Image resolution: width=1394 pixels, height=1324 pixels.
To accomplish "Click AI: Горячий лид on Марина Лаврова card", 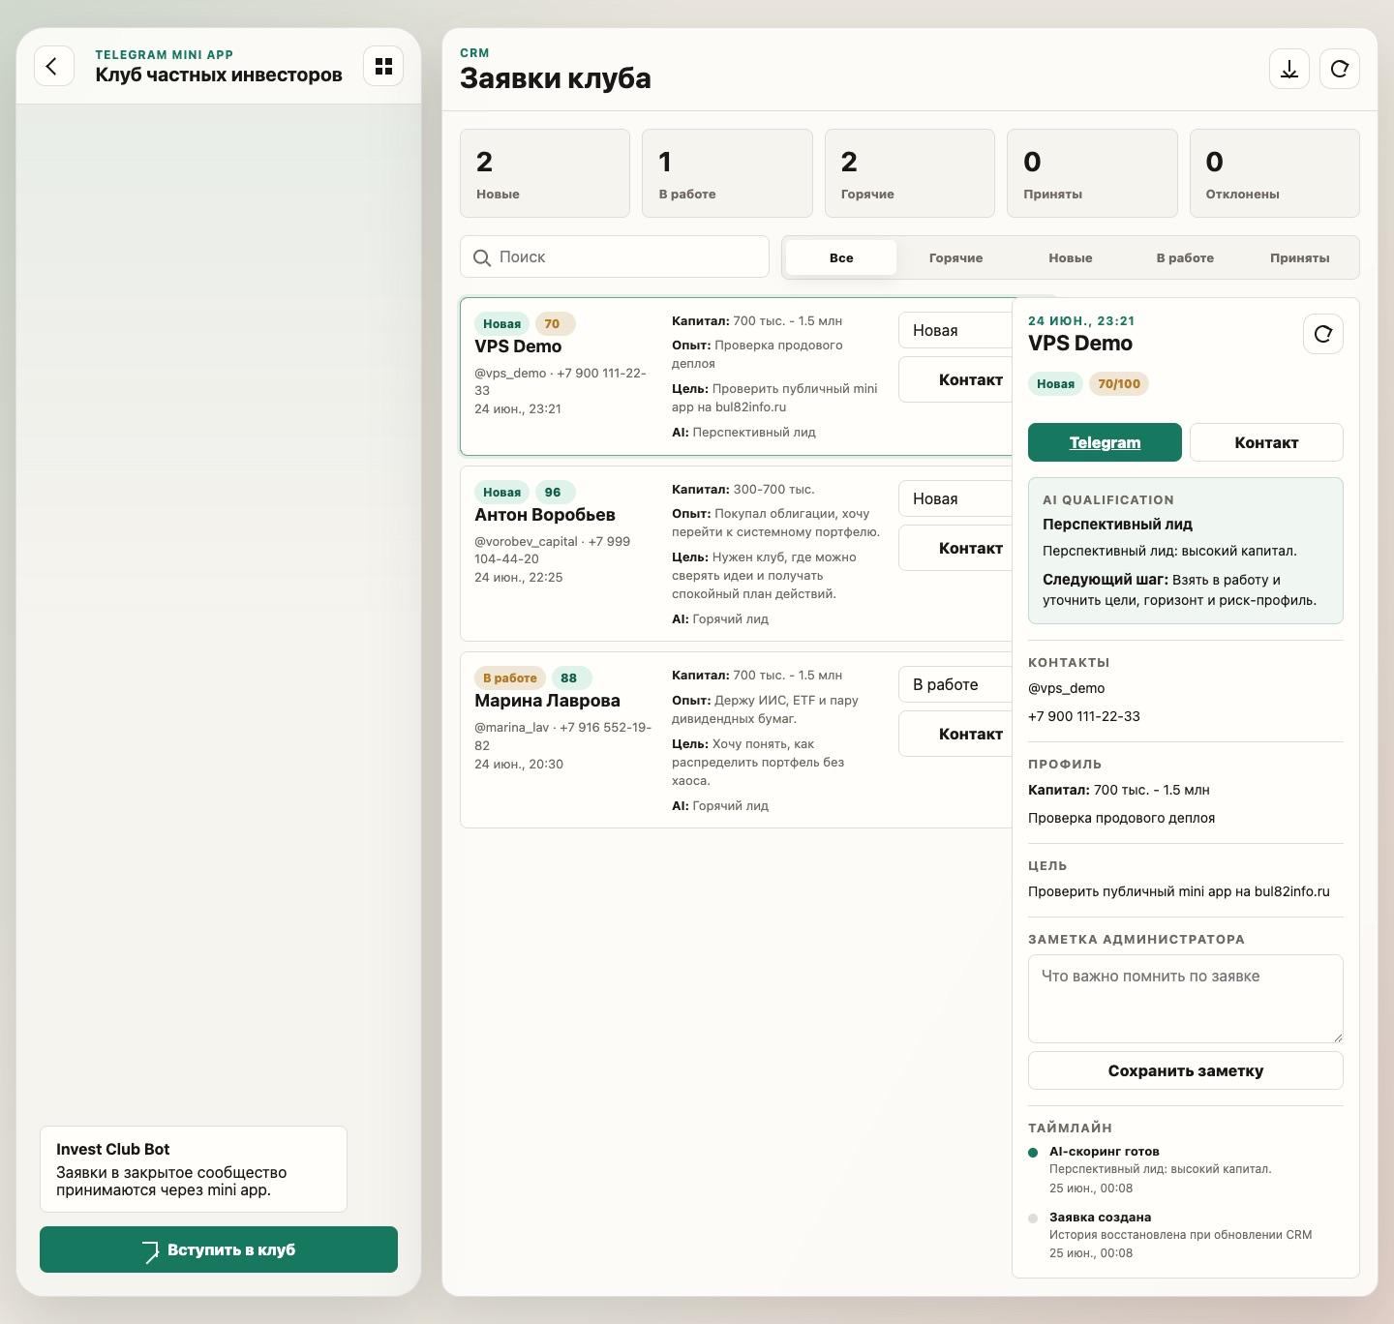I will coord(720,806).
